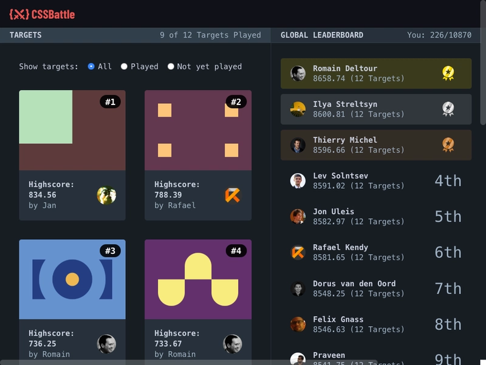Select the All targets filter
Viewport: 486px width, 365px height.
pyautogui.click(x=92, y=67)
